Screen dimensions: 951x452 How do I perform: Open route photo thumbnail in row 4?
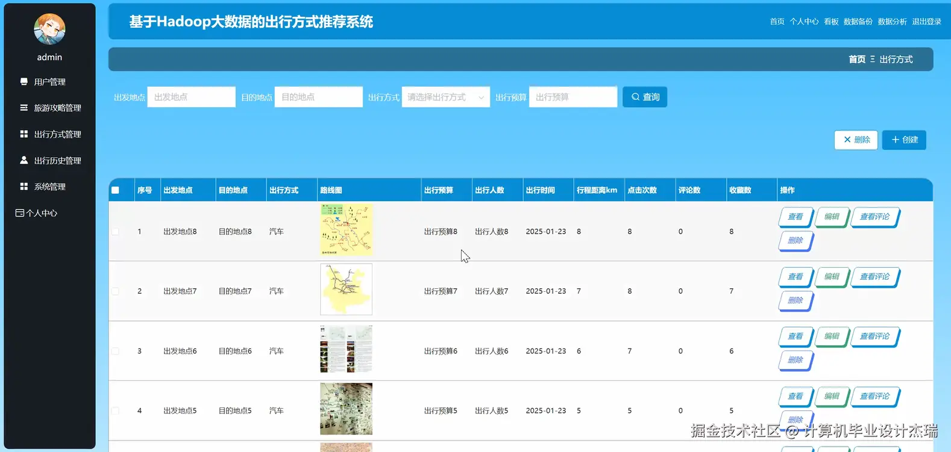(x=346, y=409)
